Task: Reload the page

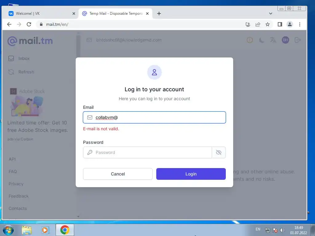Action: click(x=29, y=24)
